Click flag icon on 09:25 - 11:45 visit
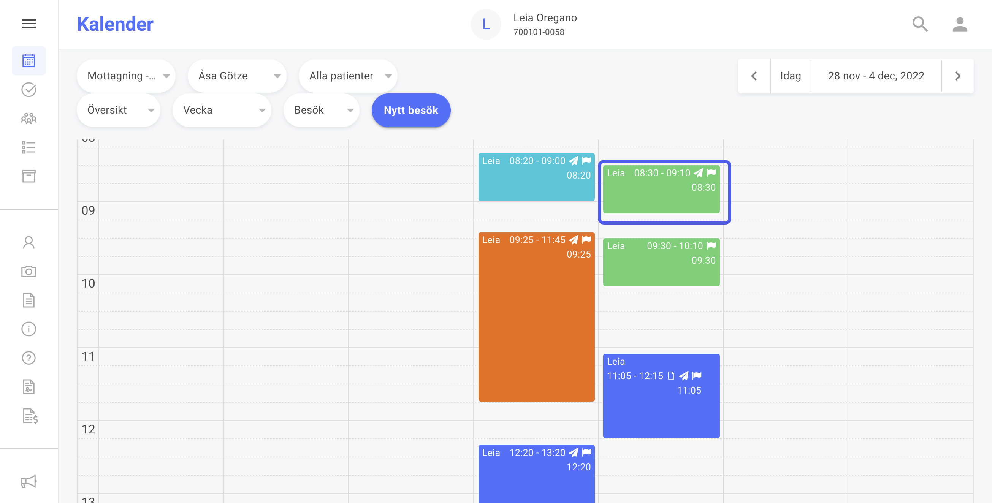 [x=586, y=239]
